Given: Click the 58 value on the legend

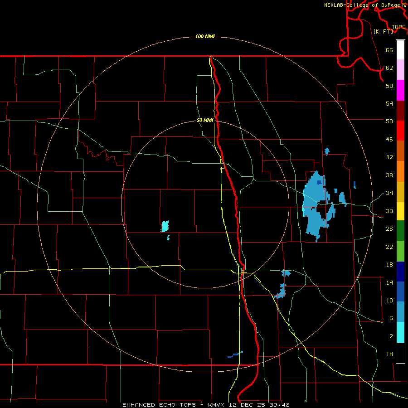Looking at the screenshot, I should click(x=389, y=86).
